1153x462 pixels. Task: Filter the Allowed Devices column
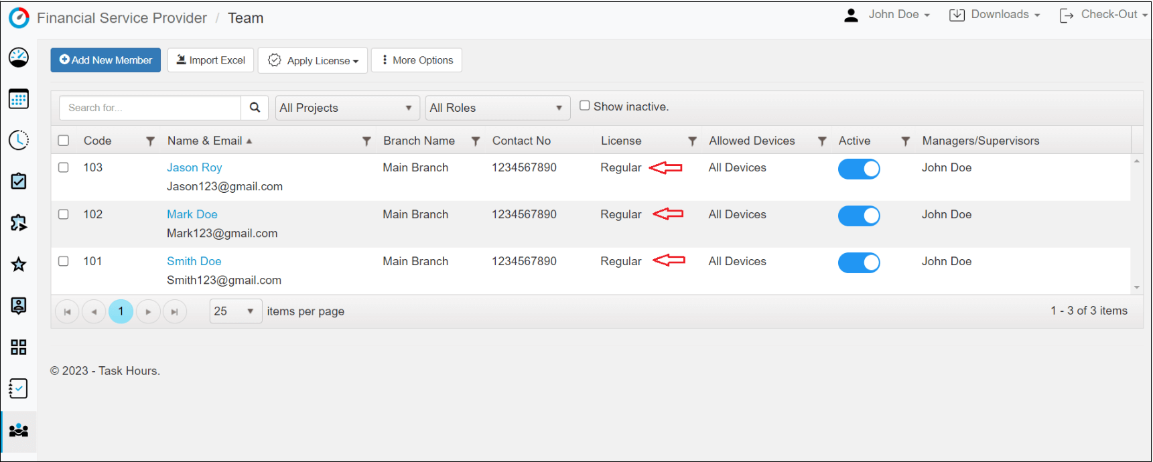pos(822,141)
